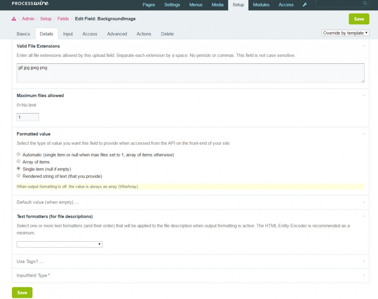
Task: Click the search magnifier icon
Action: [x=365, y=3]
